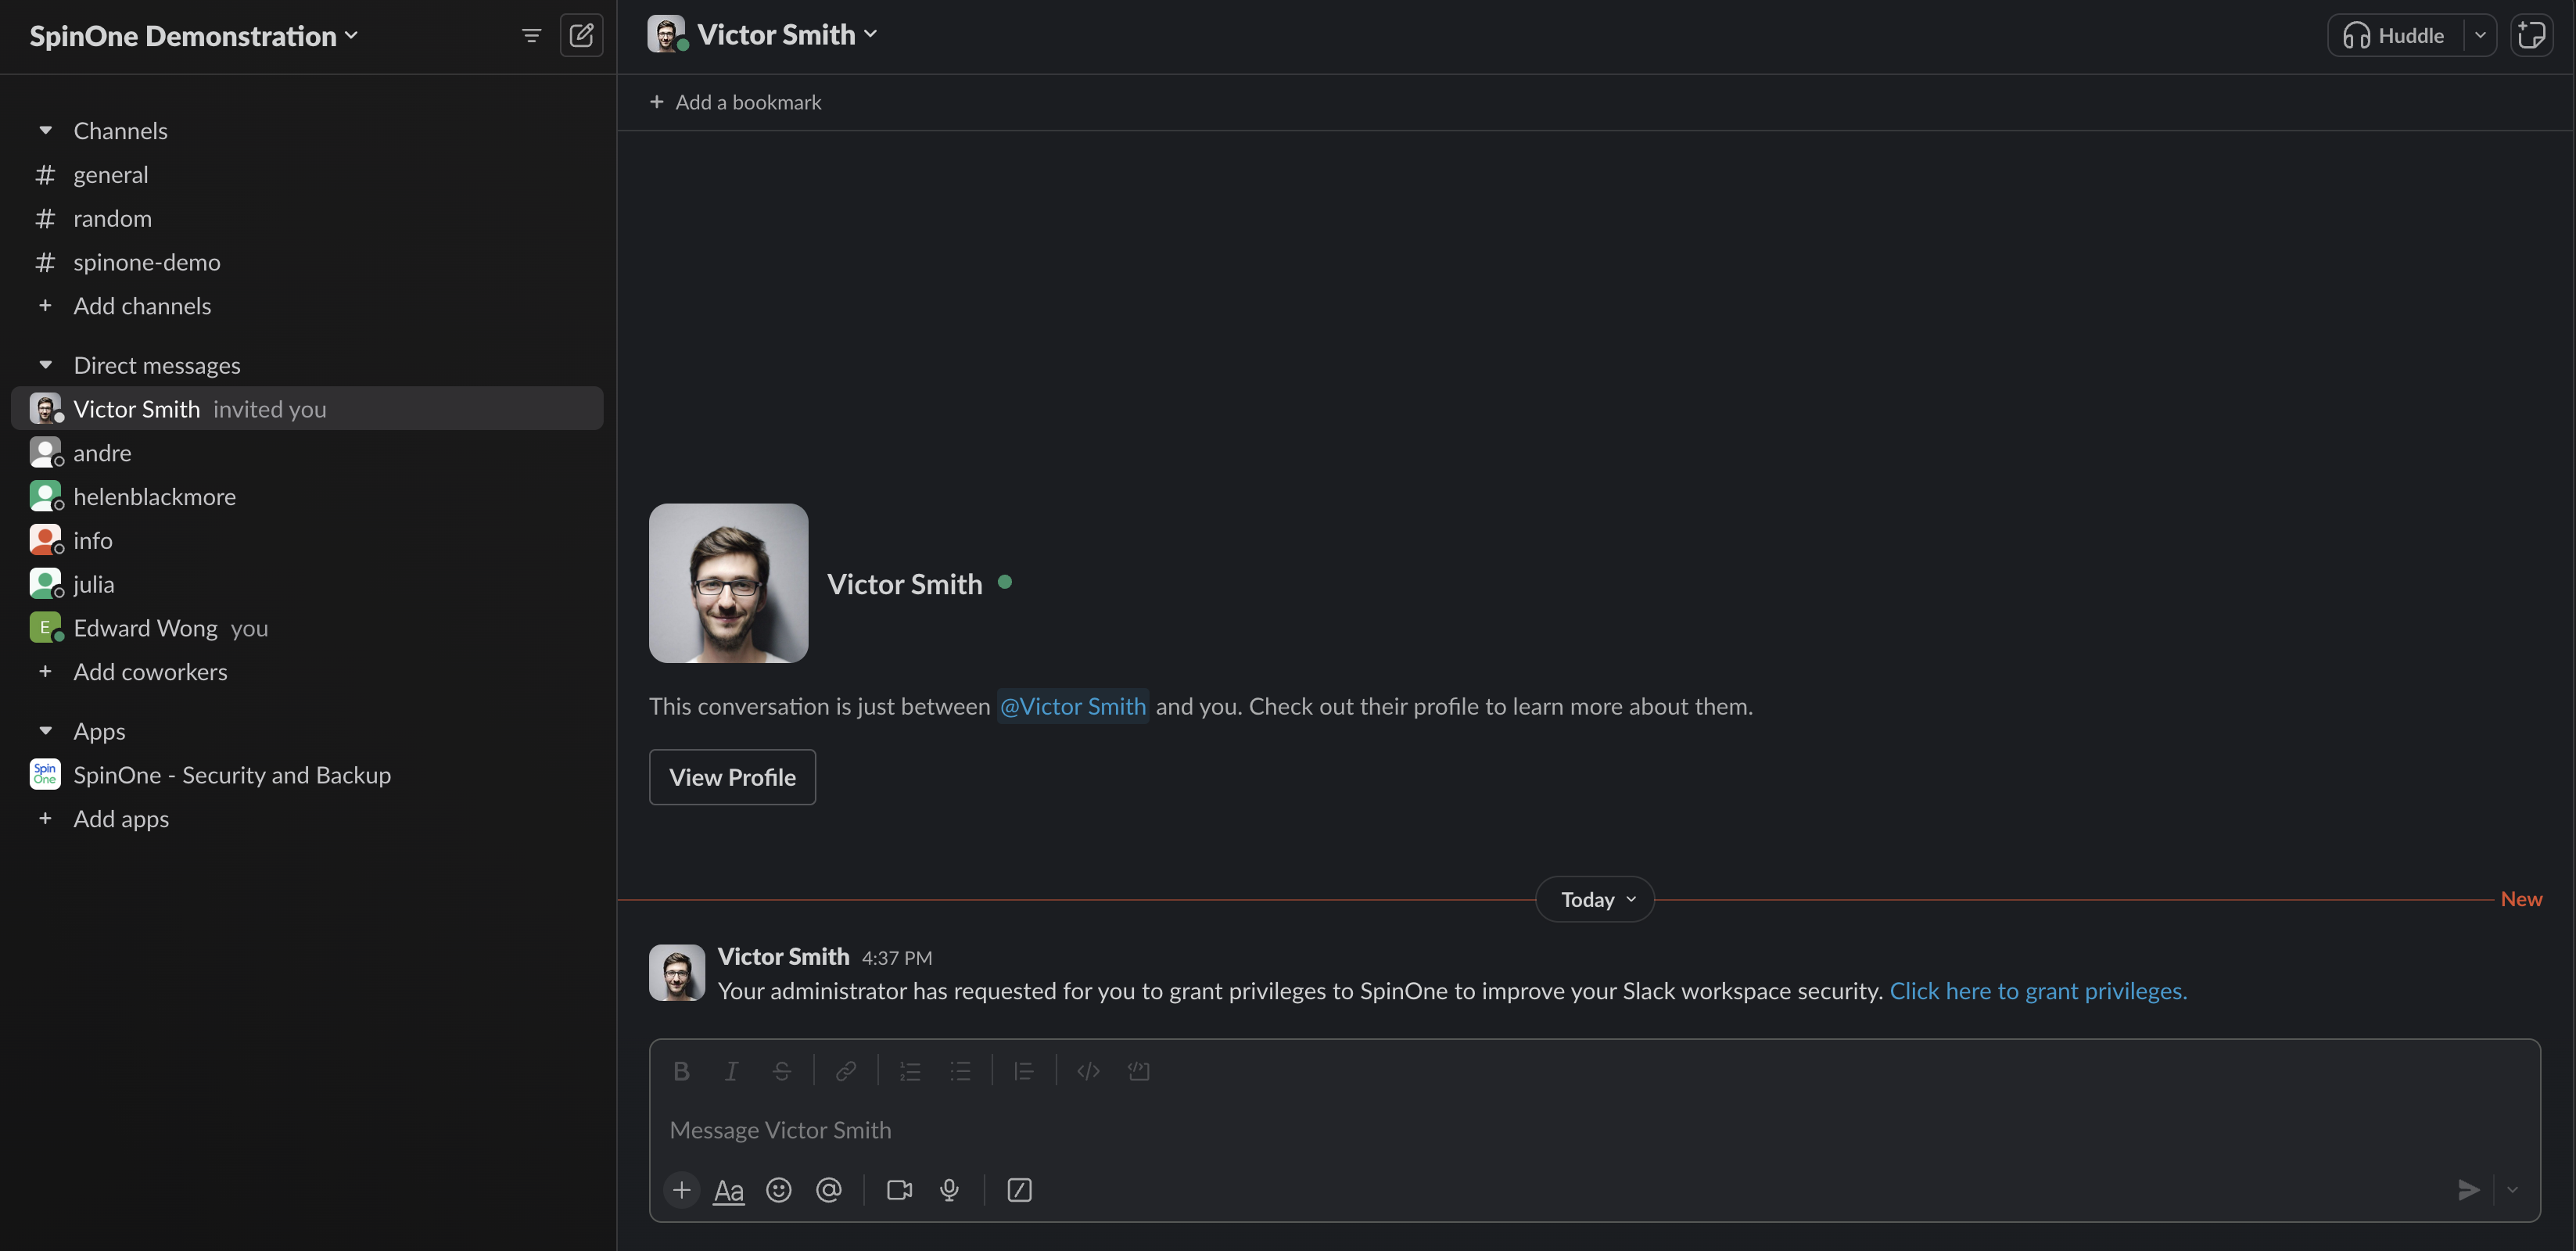This screenshot has height=1251, width=2576.
Task: Open slash shortcuts icon in composer
Action: pyautogui.click(x=1019, y=1190)
